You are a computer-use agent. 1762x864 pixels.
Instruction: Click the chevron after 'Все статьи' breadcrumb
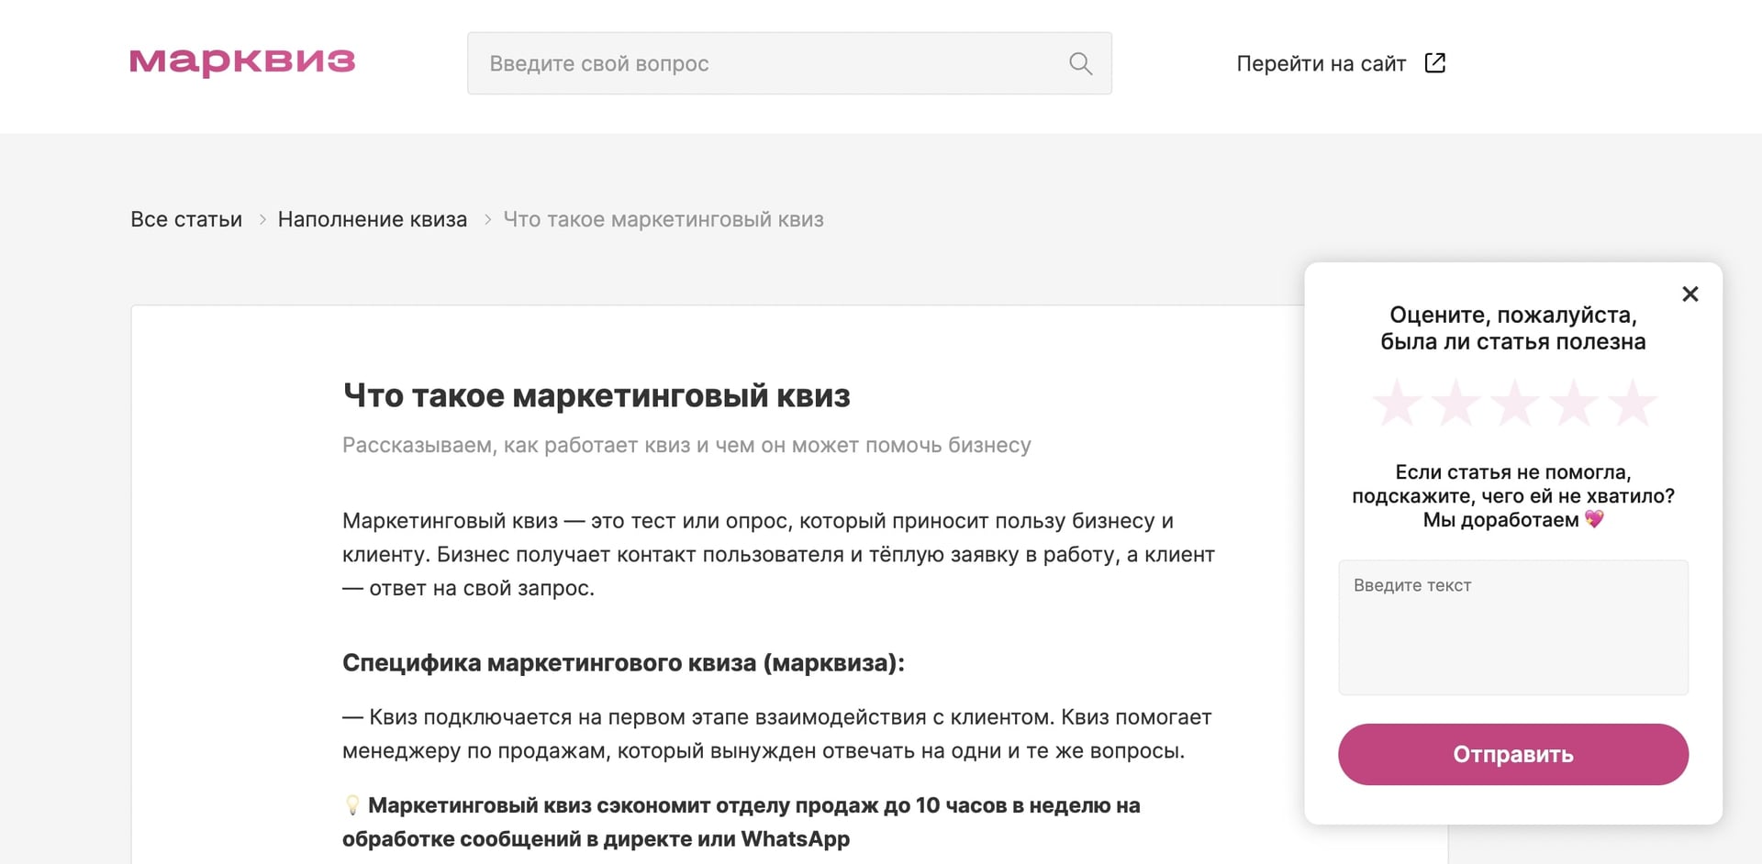click(262, 219)
